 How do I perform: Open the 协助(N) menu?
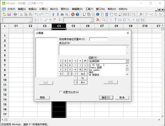pyautogui.click(x=123, y=9)
